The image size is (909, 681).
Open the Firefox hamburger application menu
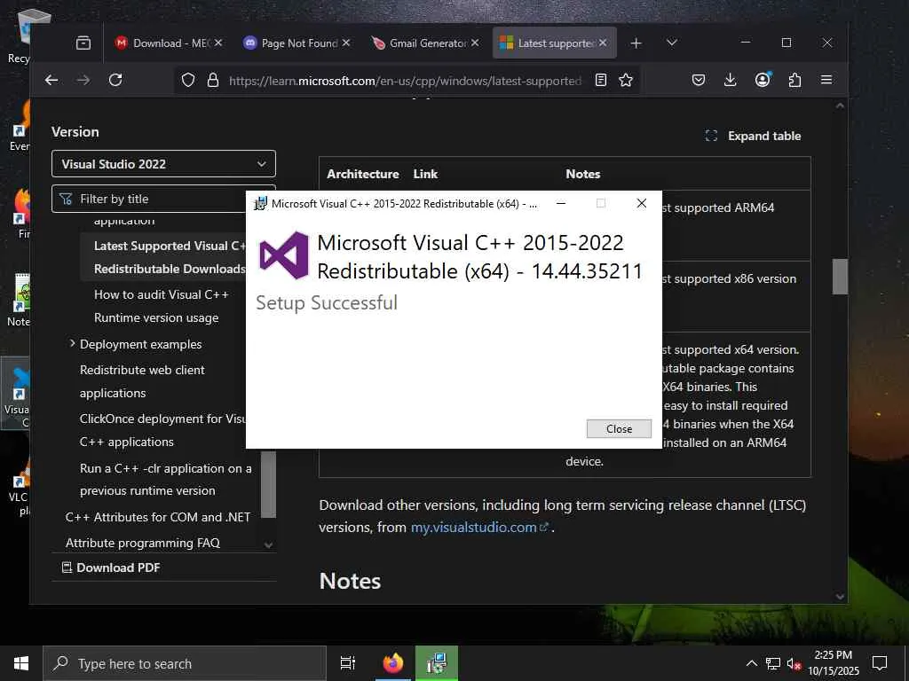coord(826,80)
